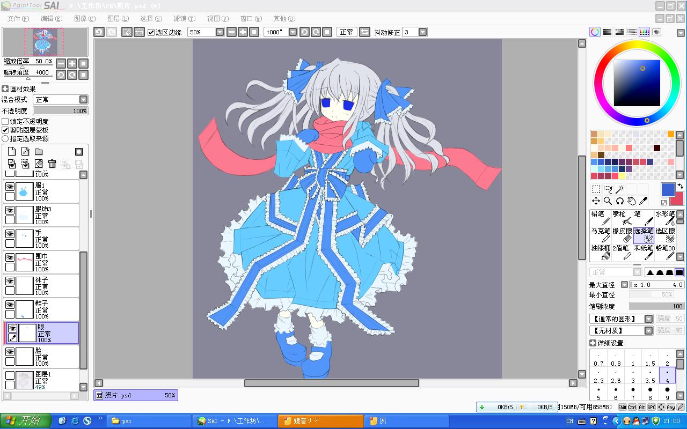Select the 铅笔 pencil brush tool

(x=600, y=218)
